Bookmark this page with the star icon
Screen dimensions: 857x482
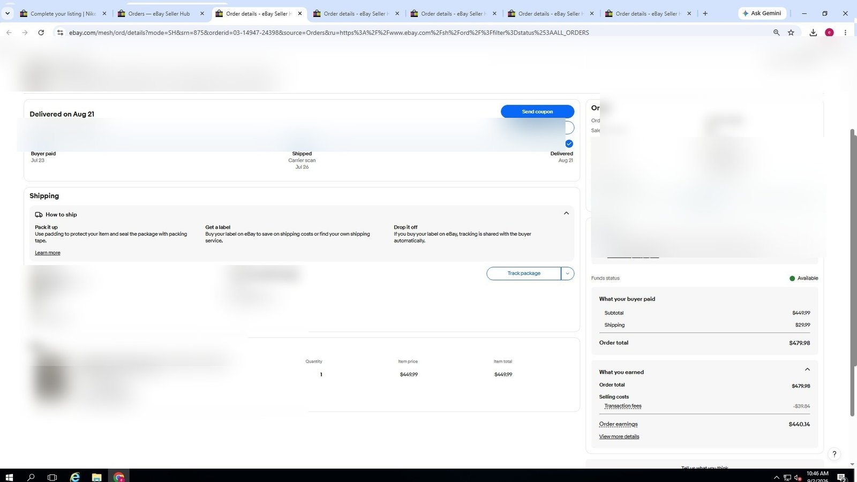click(791, 33)
